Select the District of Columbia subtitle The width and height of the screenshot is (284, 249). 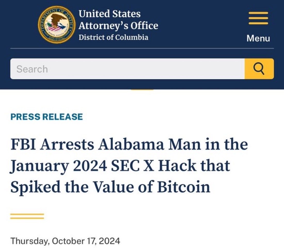point(113,37)
